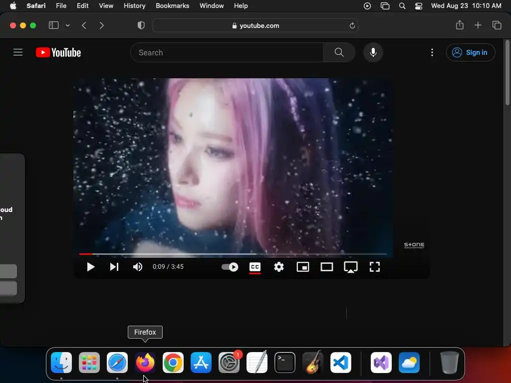The height and width of the screenshot is (383, 511).
Task: Open TextEdit from the Dock
Action: (x=257, y=363)
